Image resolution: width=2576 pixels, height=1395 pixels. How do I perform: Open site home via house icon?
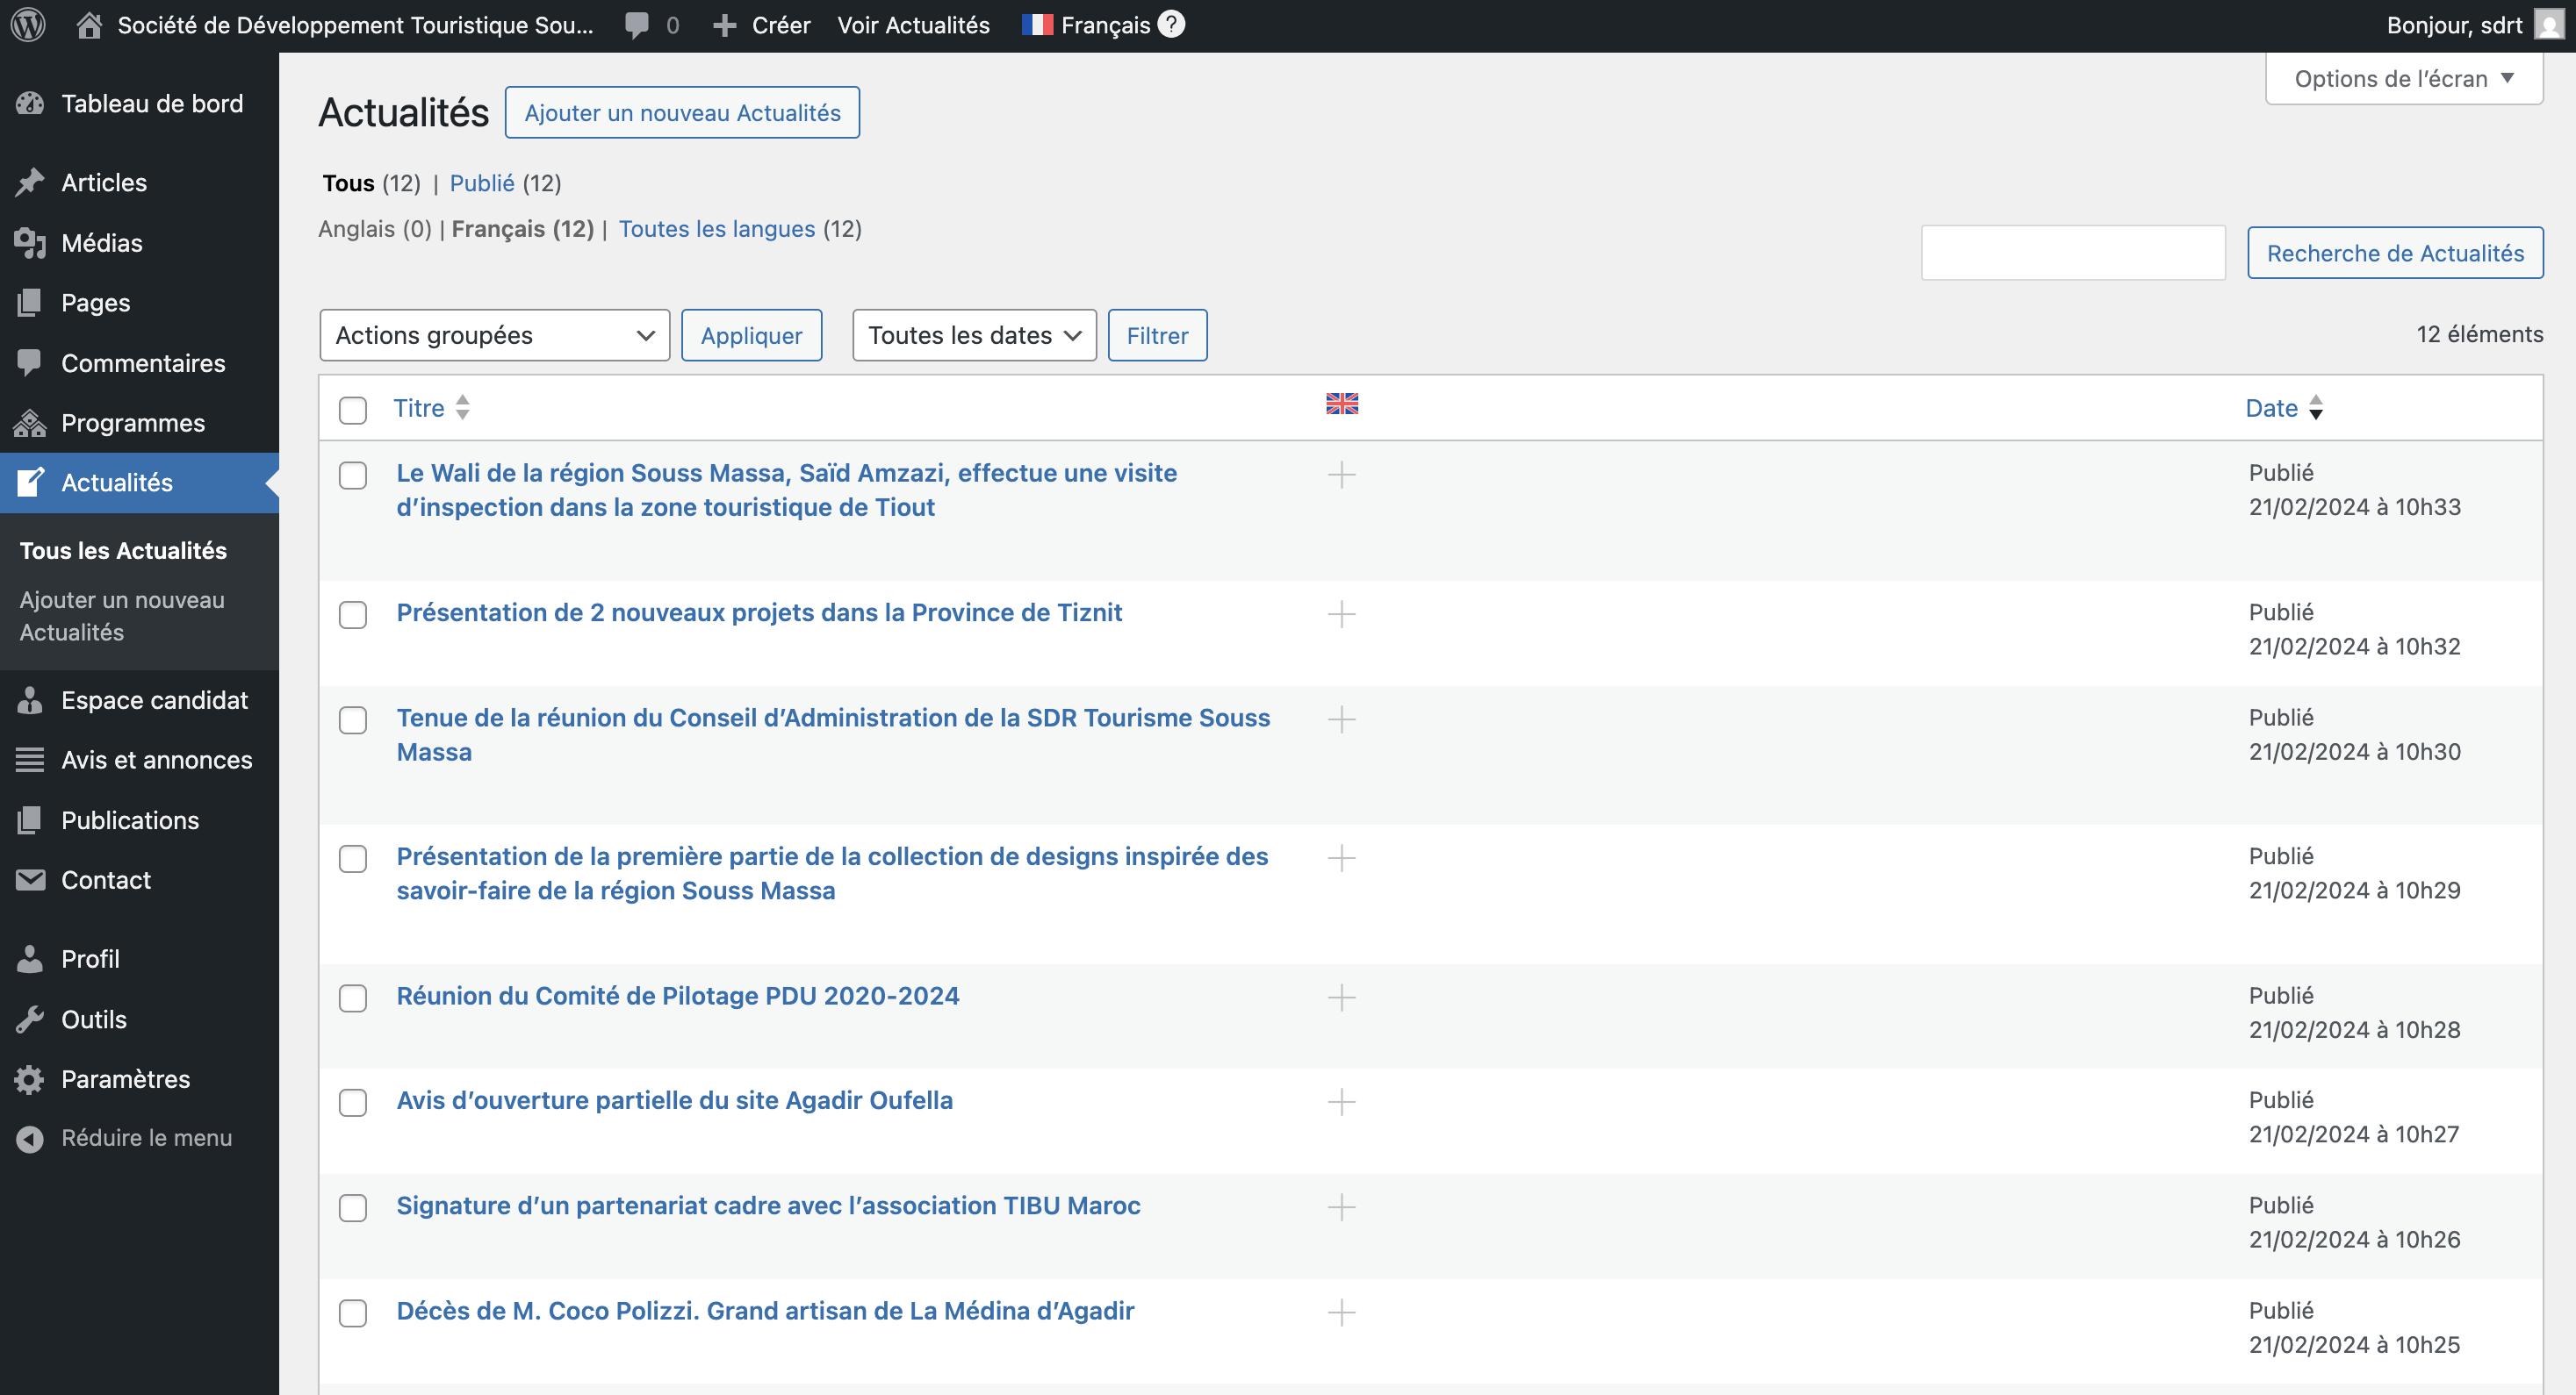point(89,25)
